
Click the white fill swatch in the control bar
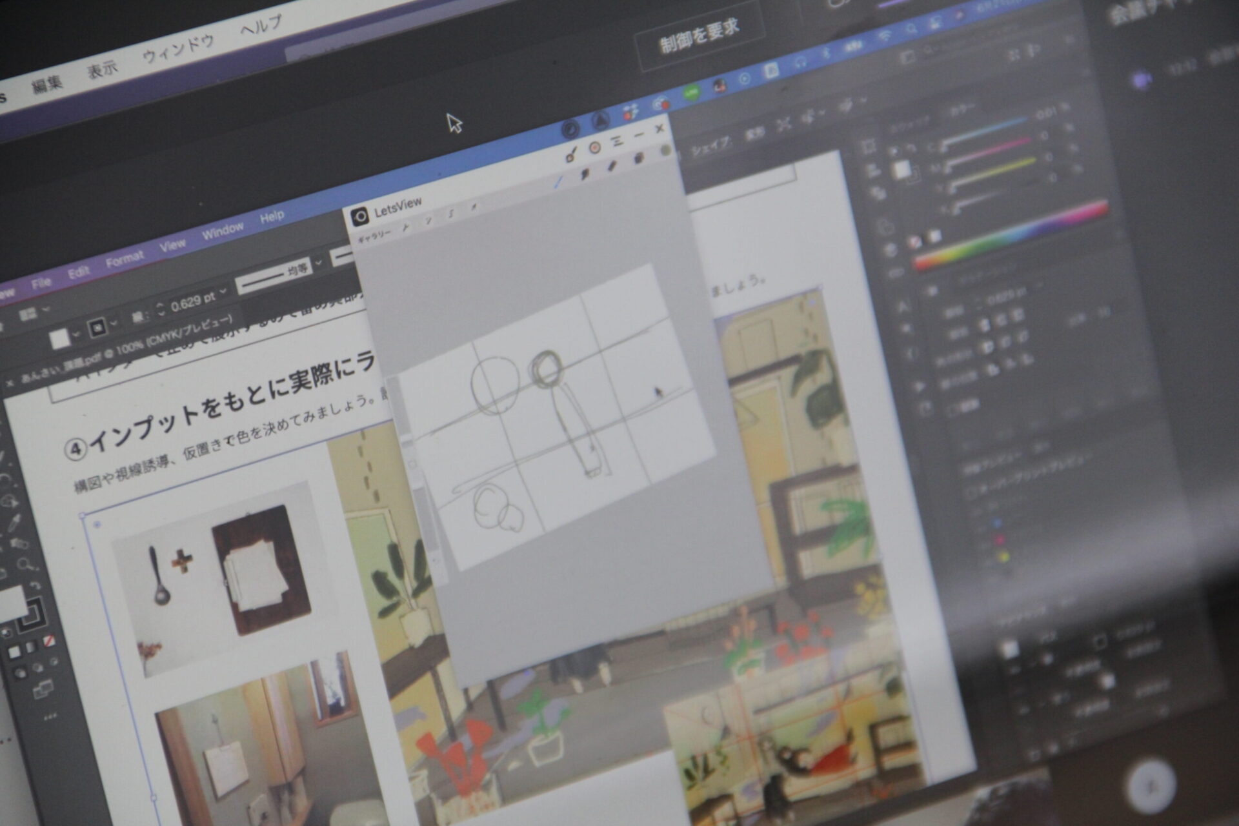(x=59, y=339)
